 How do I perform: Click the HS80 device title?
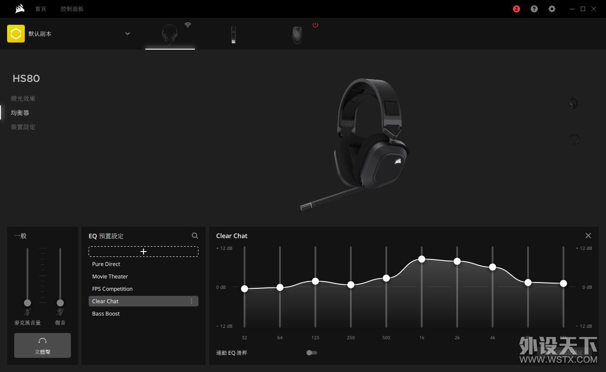click(x=26, y=78)
